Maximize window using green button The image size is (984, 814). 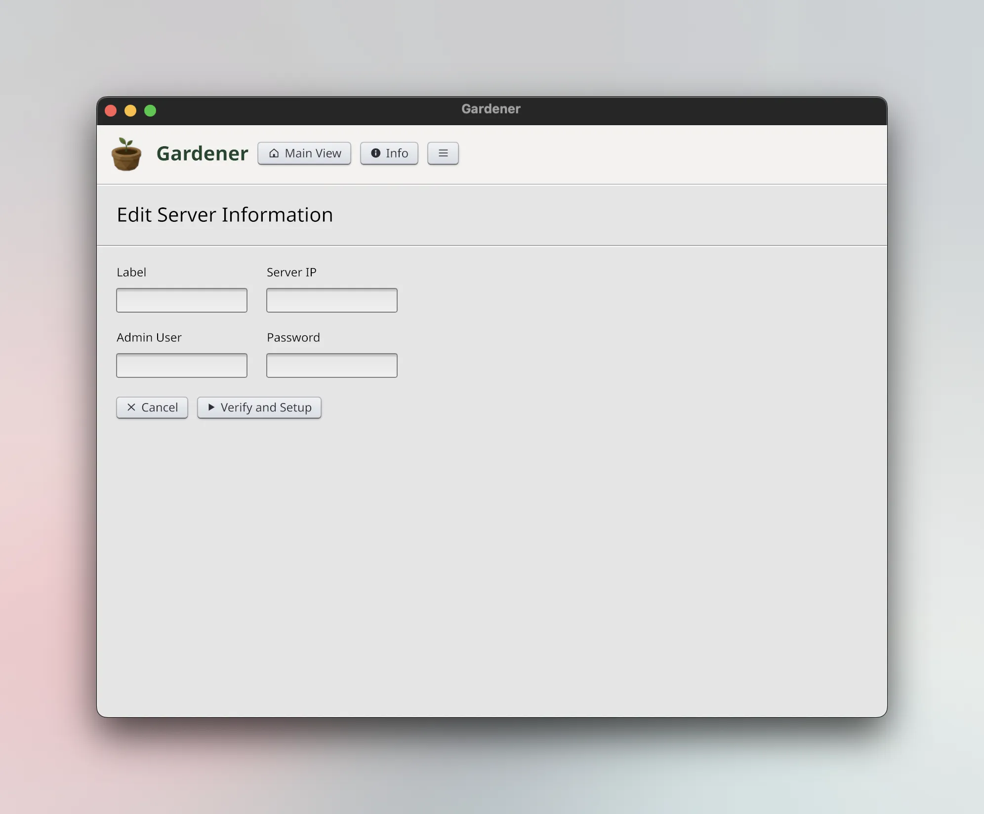[x=150, y=111]
